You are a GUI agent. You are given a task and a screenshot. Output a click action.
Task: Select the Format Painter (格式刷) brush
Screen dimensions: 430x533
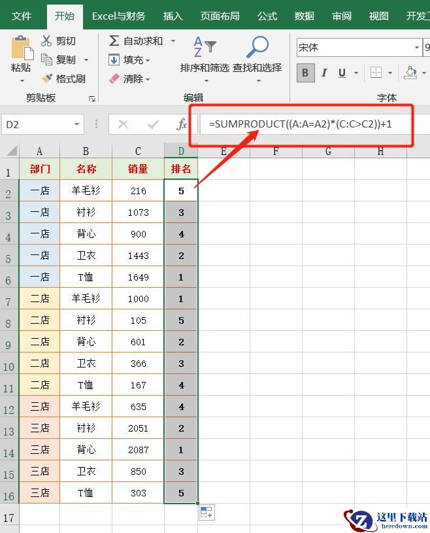pyautogui.click(x=47, y=78)
